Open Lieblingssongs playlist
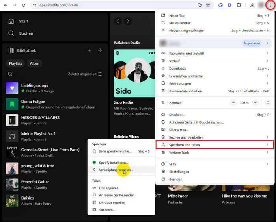The width and height of the screenshot is (276, 222). point(55,88)
